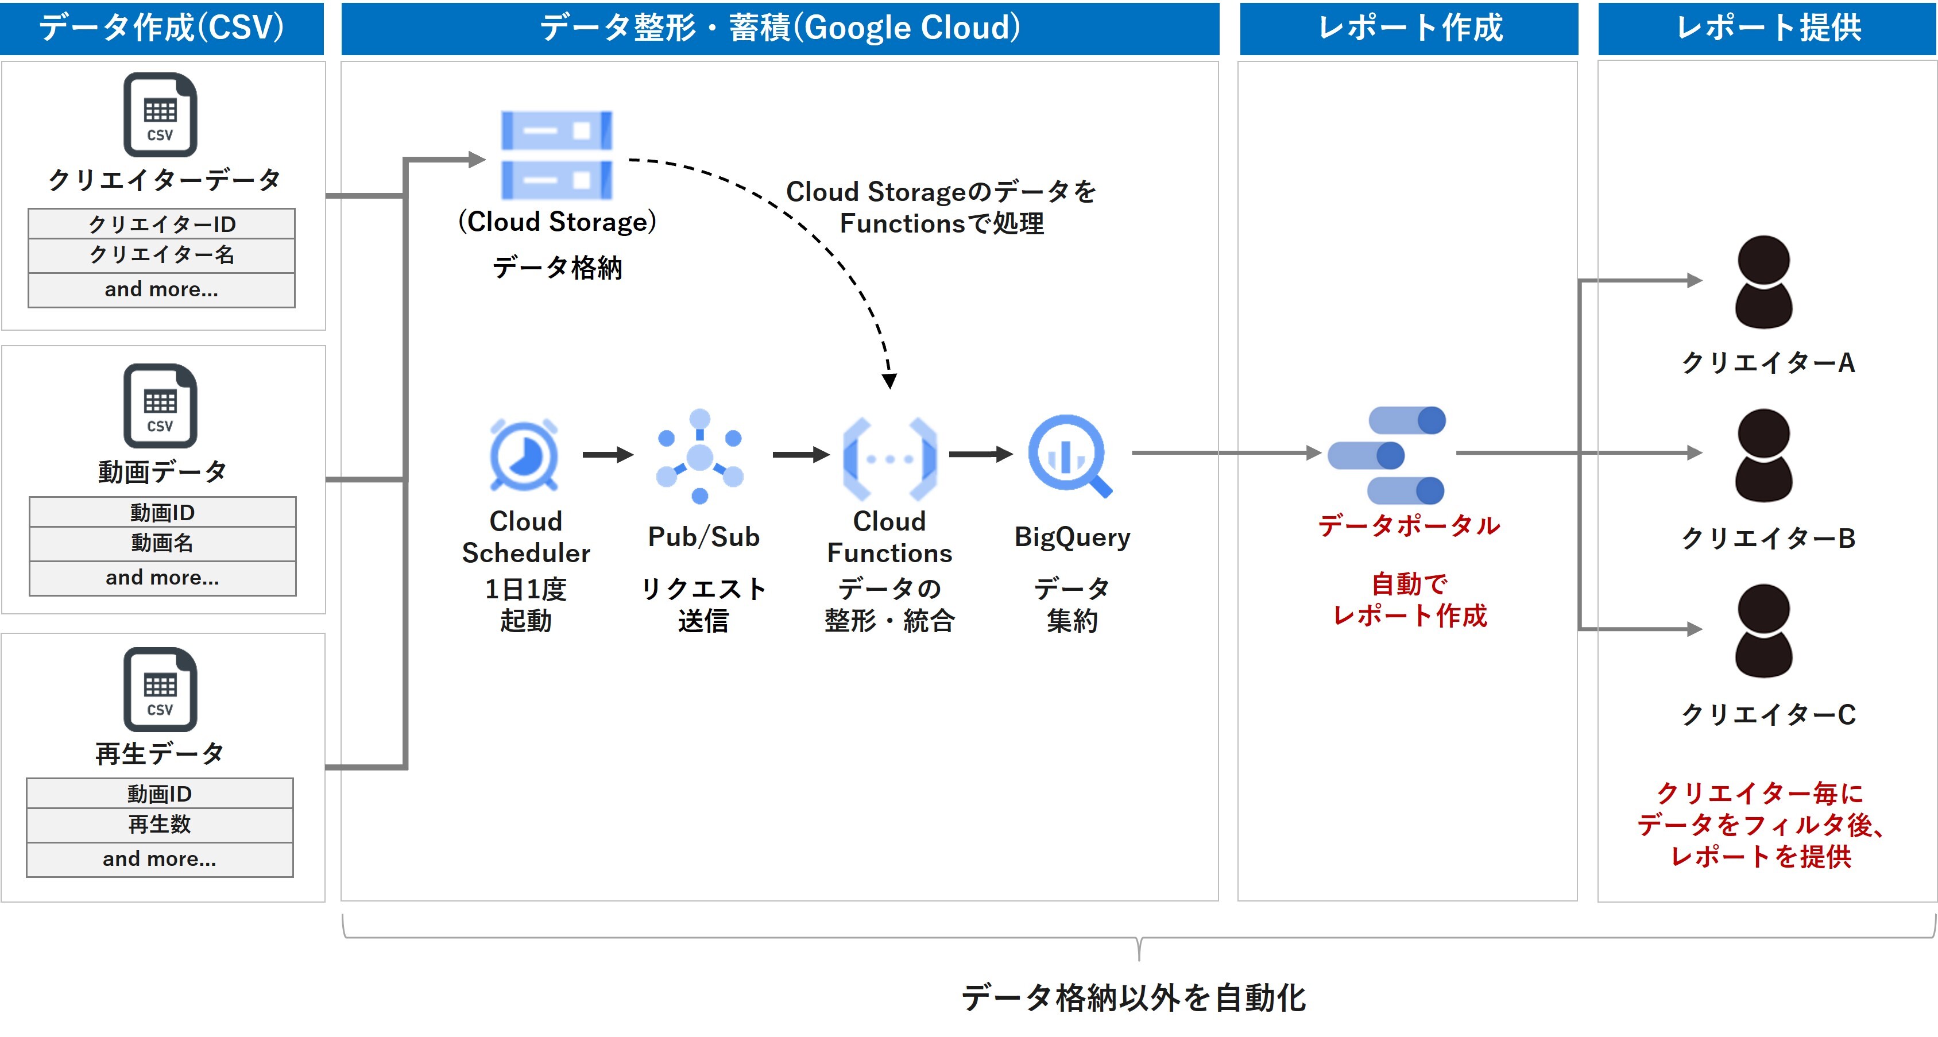Select the データ作成(CSV) header
This screenshot has width=1938, height=1037.
point(162,28)
